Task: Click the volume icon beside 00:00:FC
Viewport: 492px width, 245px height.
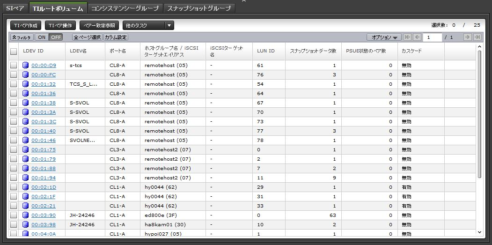Action: [x=25, y=75]
